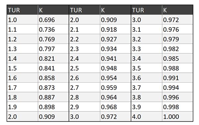Select the K value 0.998
This screenshot has height=125, width=199.
click(177, 107)
